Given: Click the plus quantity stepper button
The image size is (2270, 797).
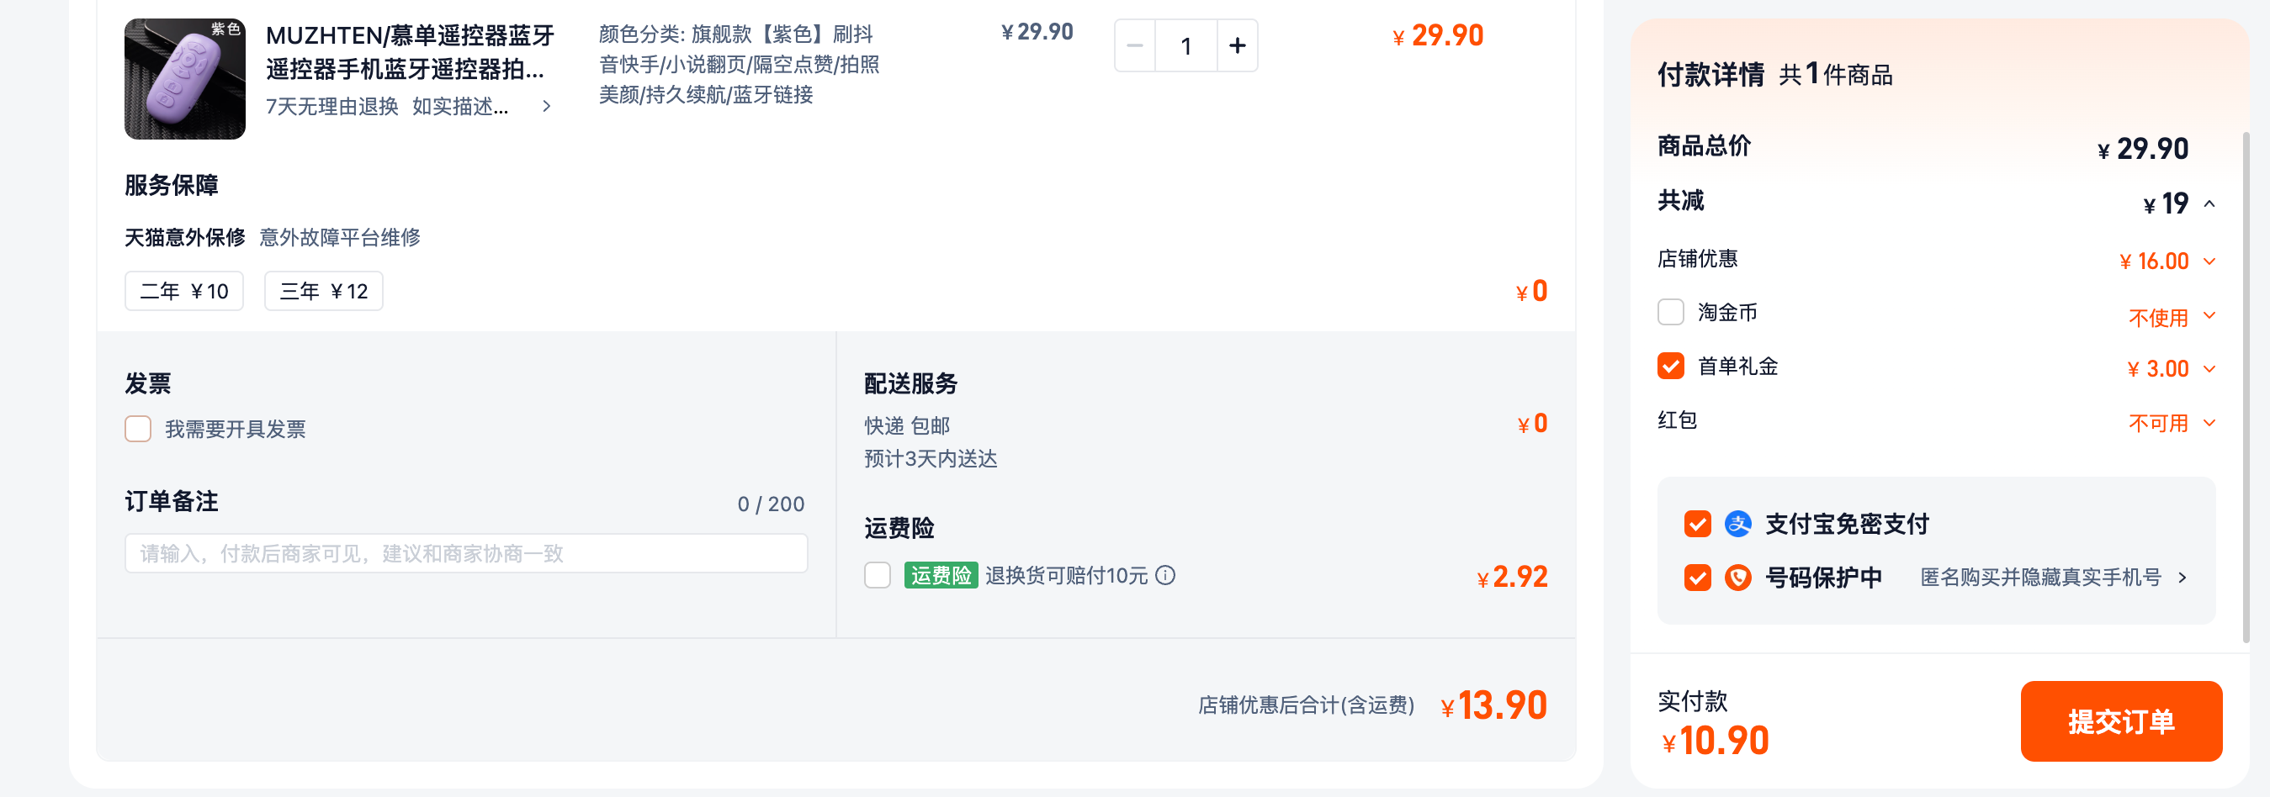Looking at the screenshot, I should (1237, 45).
